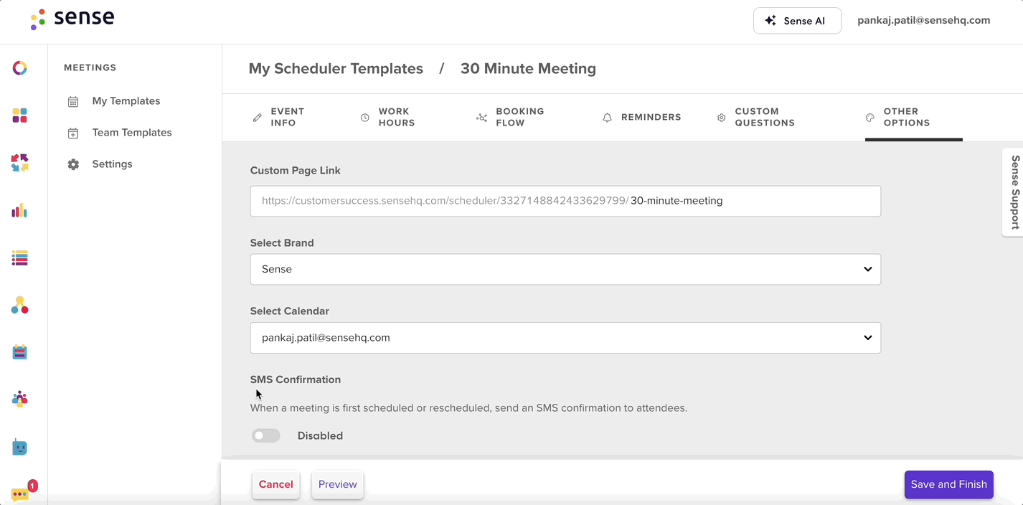The height and width of the screenshot is (505, 1023).
Task: Click the Sense logo
Action: (x=72, y=19)
